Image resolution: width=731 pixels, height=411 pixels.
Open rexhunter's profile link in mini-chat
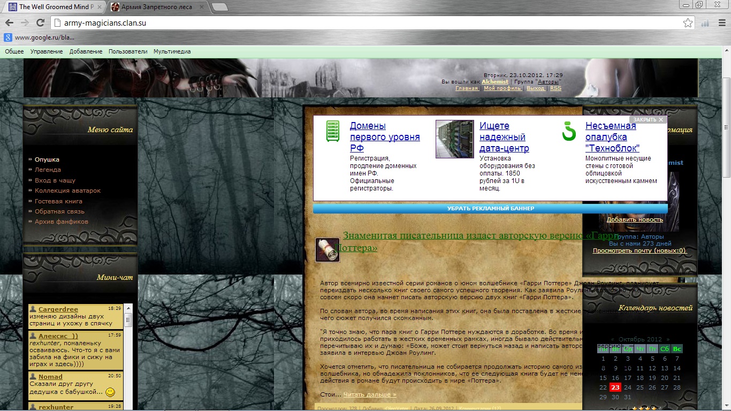pyautogui.click(x=56, y=407)
